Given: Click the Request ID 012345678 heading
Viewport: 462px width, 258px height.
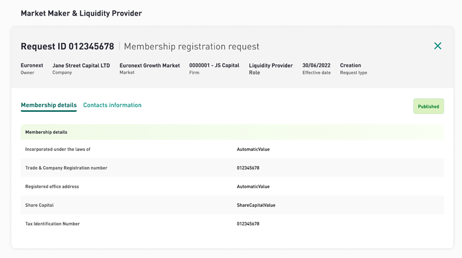Looking at the screenshot, I should coord(67,46).
